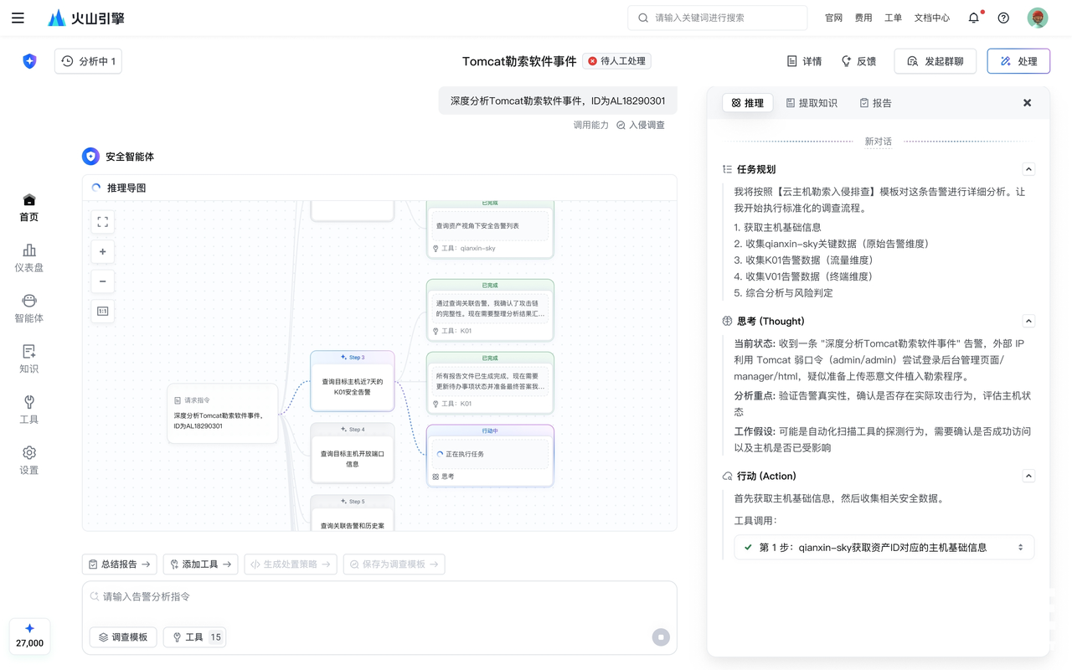Open the 仪表盘 dashboard in the sidebar

point(29,258)
